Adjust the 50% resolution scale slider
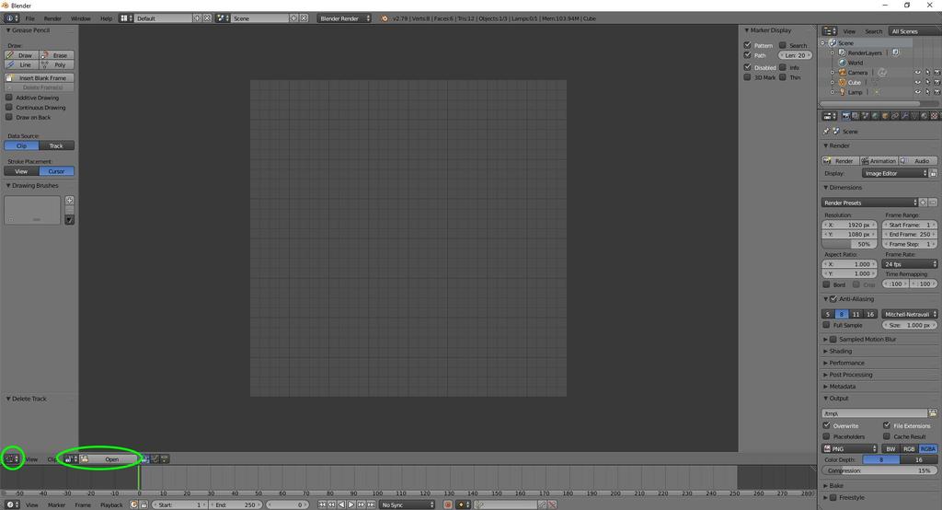Viewport: 942px width, 510px height. pos(849,244)
